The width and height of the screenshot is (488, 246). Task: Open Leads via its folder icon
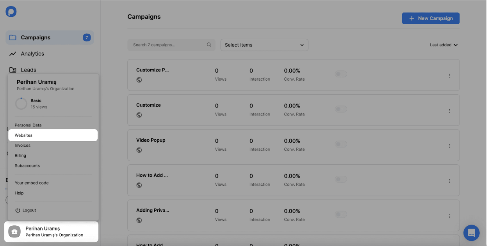click(x=13, y=70)
